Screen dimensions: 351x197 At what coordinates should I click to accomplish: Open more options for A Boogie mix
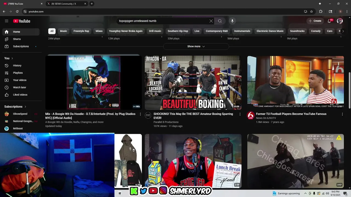pos(140,114)
